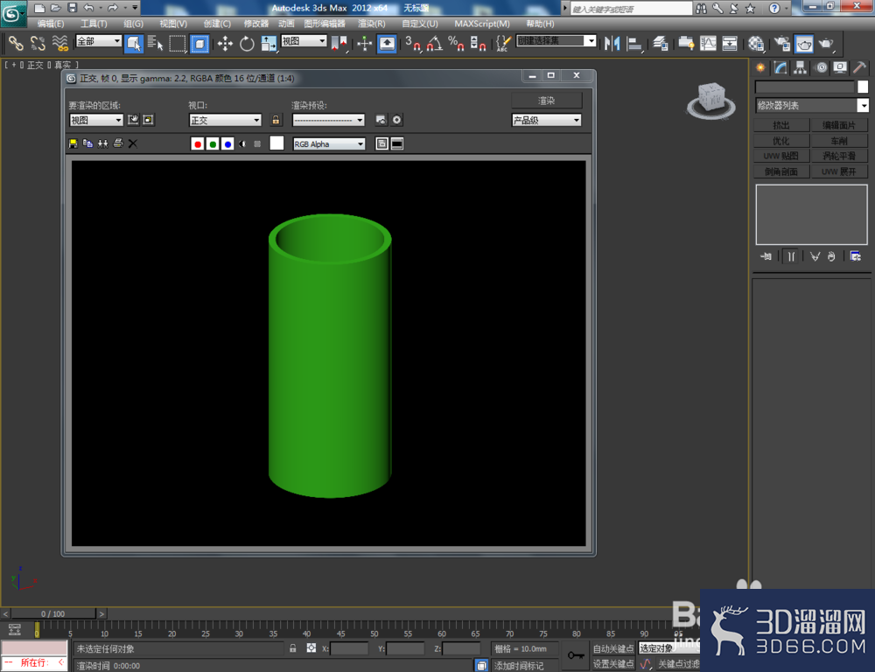Open the MAXScript(M) menu
This screenshot has width=875, height=672.
481,24
